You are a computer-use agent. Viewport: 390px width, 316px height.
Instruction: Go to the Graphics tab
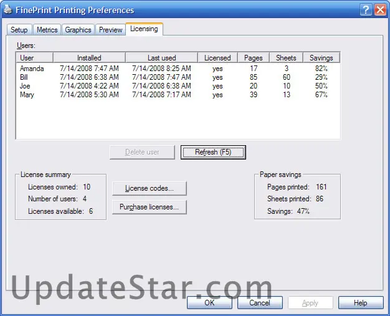78,30
